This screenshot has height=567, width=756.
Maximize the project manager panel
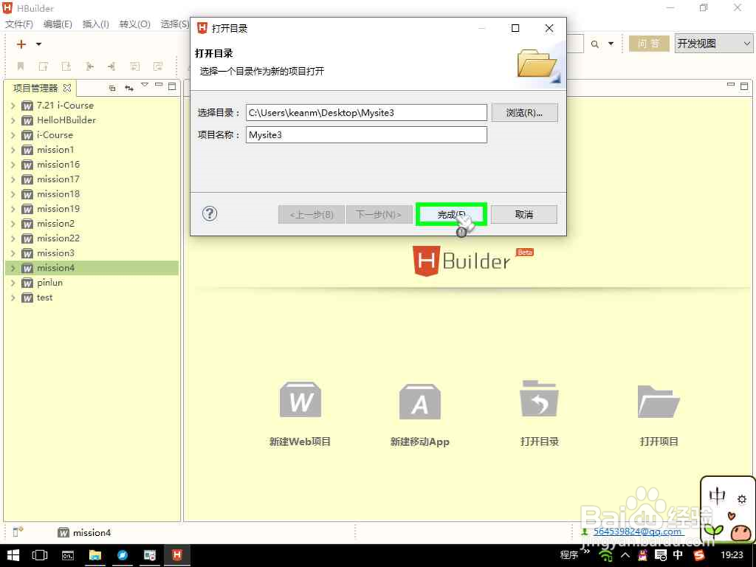[172, 87]
